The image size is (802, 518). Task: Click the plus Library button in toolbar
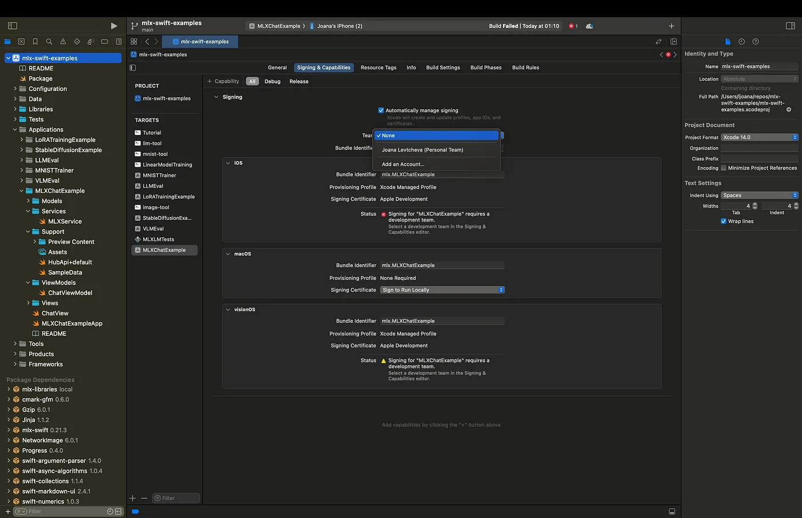671,26
